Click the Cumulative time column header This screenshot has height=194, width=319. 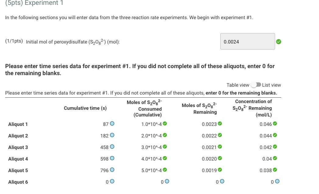click(x=85, y=108)
